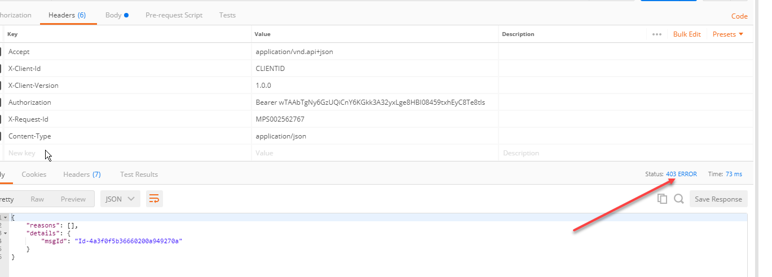Open the three-dots column options menu
Screen dimensions: 772x277
coord(657,34)
